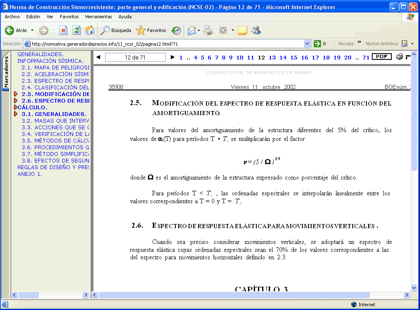
Task: Go to next page with right arrow
Action: (x=172, y=57)
